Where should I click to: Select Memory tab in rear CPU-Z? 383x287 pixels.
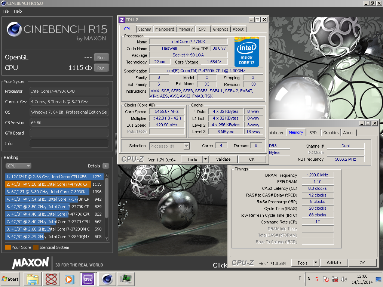(296, 132)
